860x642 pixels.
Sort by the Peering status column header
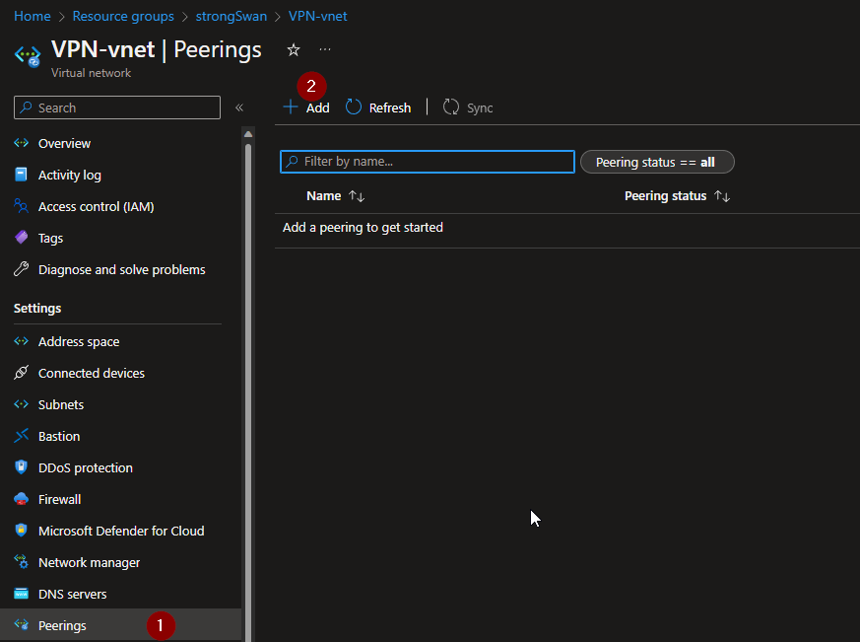678,196
